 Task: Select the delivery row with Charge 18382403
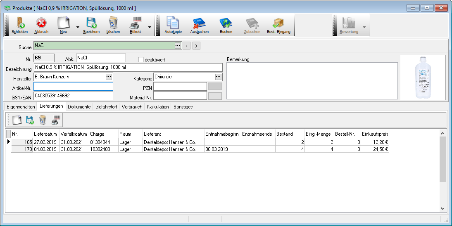coord(103,149)
